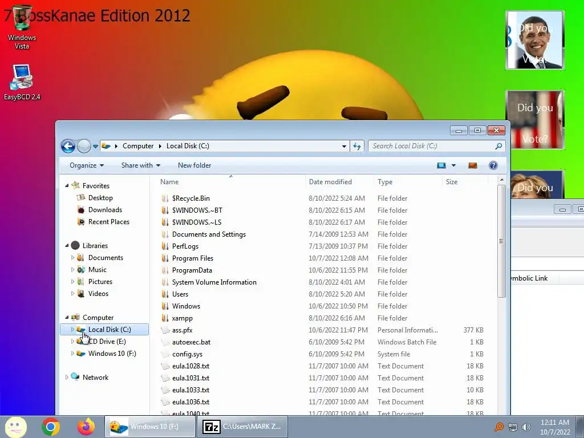The width and height of the screenshot is (584, 438).
Task: Click the refresh button beside the address bar
Action: point(357,146)
